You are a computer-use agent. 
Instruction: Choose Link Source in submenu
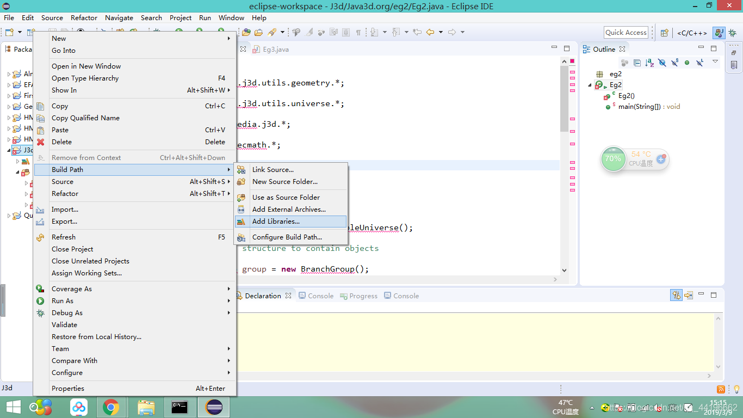(290, 170)
